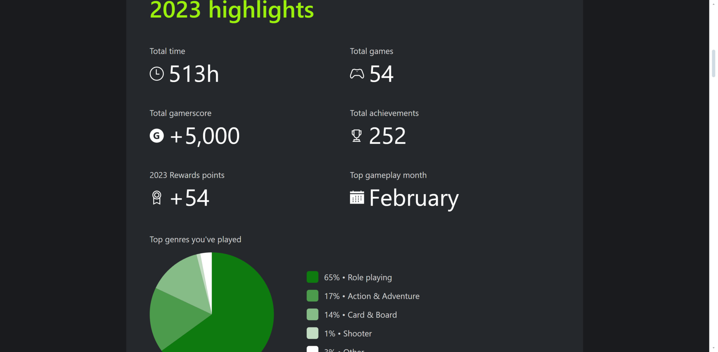Click the Top gameplay month label
718x352 pixels.
tap(388, 175)
